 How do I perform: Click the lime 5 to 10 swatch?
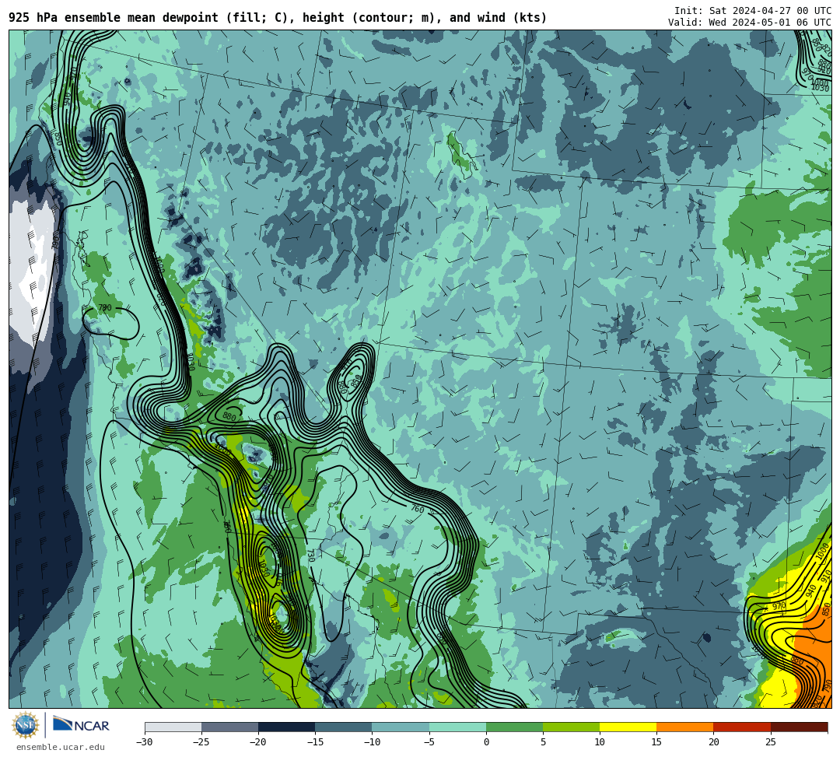[x=571, y=727]
